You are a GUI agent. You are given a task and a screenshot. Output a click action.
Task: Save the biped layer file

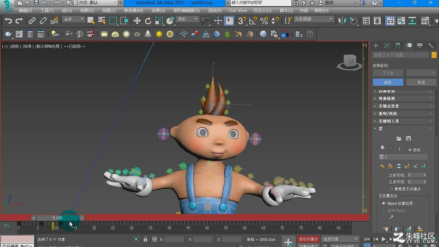click(408, 138)
